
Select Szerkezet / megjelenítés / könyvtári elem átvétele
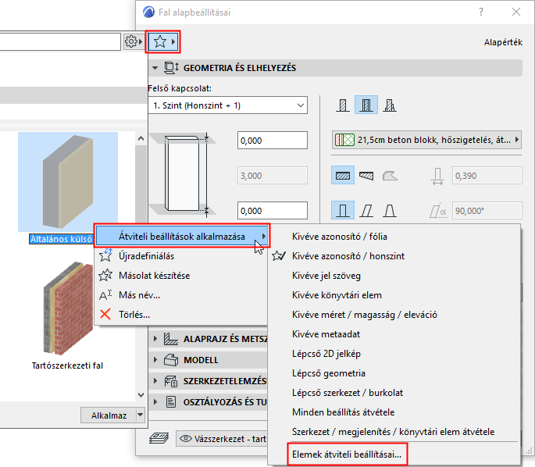tap(394, 432)
